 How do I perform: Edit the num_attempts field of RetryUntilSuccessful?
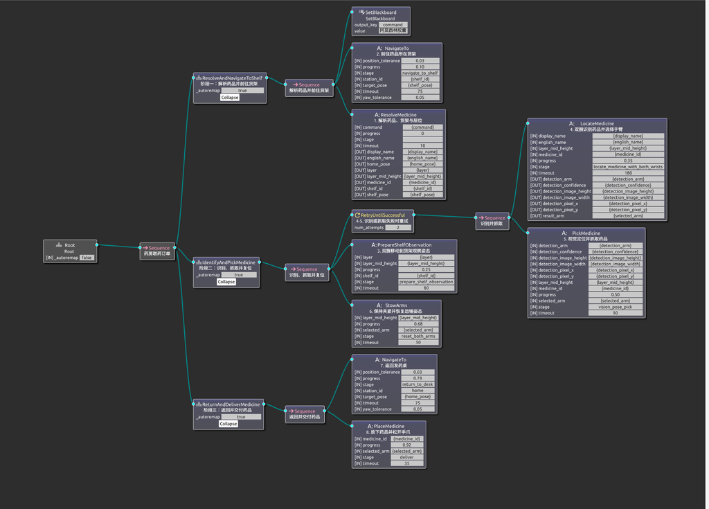[x=398, y=228]
